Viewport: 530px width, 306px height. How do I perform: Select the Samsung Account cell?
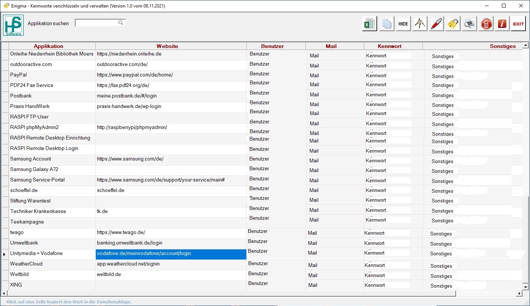coord(52,160)
